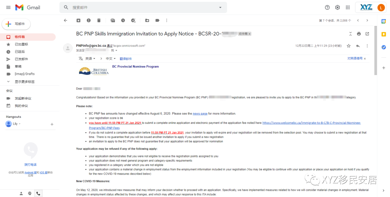Open the iOS 版 link
390x197 pixels.
pos(44,173)
